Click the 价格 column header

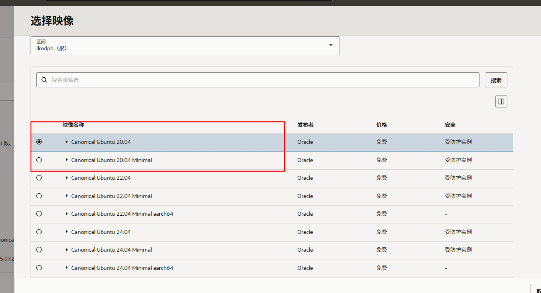coord(382,125)
